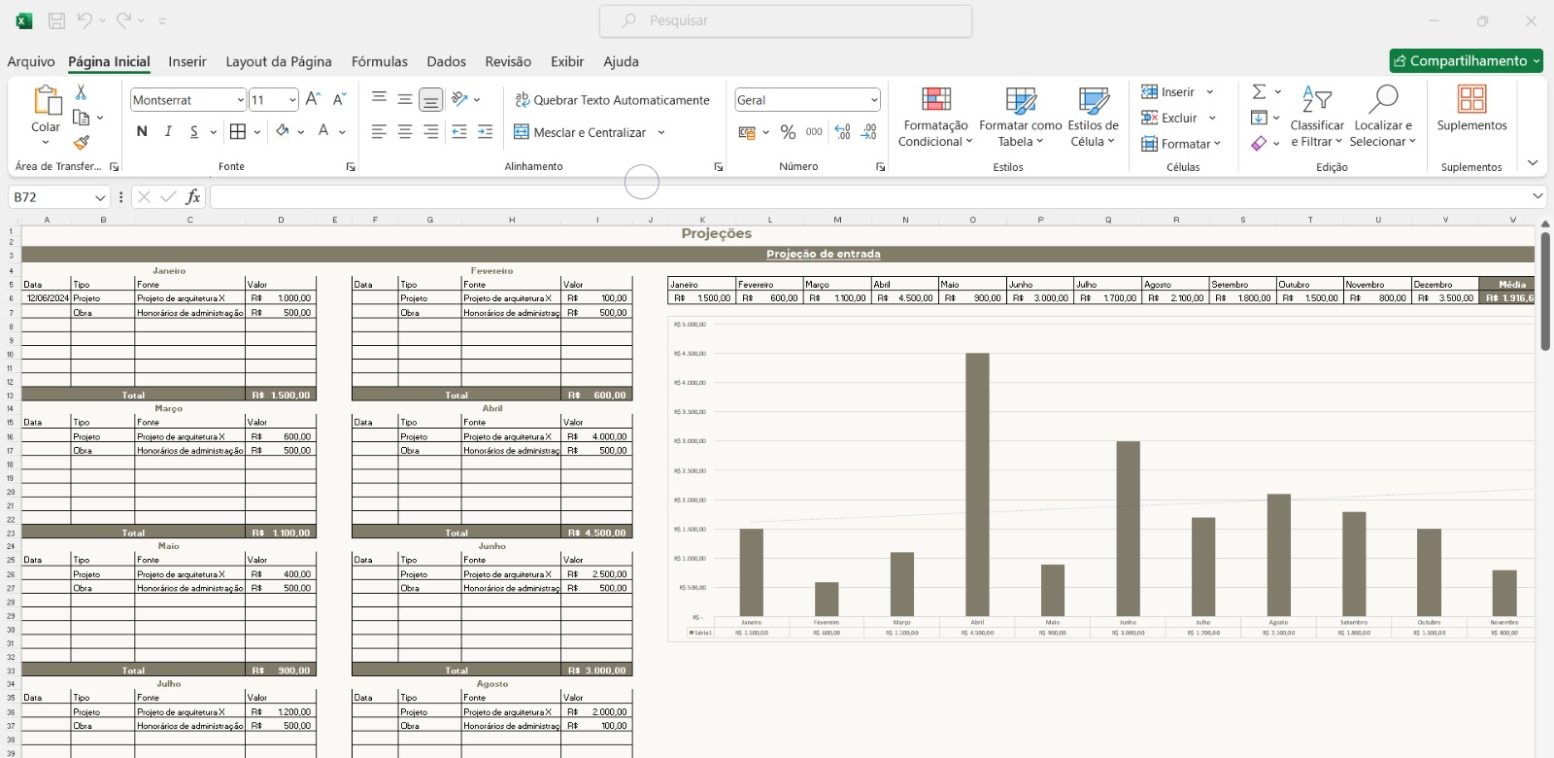Image resolution: width=1554 pixels, height=758 pixels.
Task: Expand the Geral number format dropdown
Action: coord(873,100)
